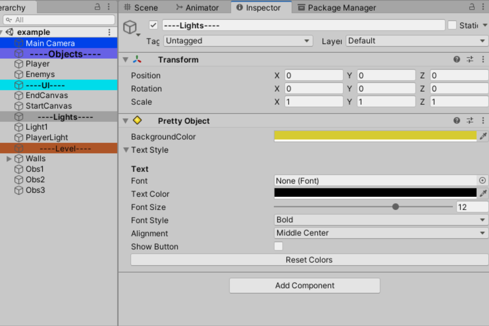Open the Transform component settings menu
Viewport: 489px width, 326px height.
[470, 59]
